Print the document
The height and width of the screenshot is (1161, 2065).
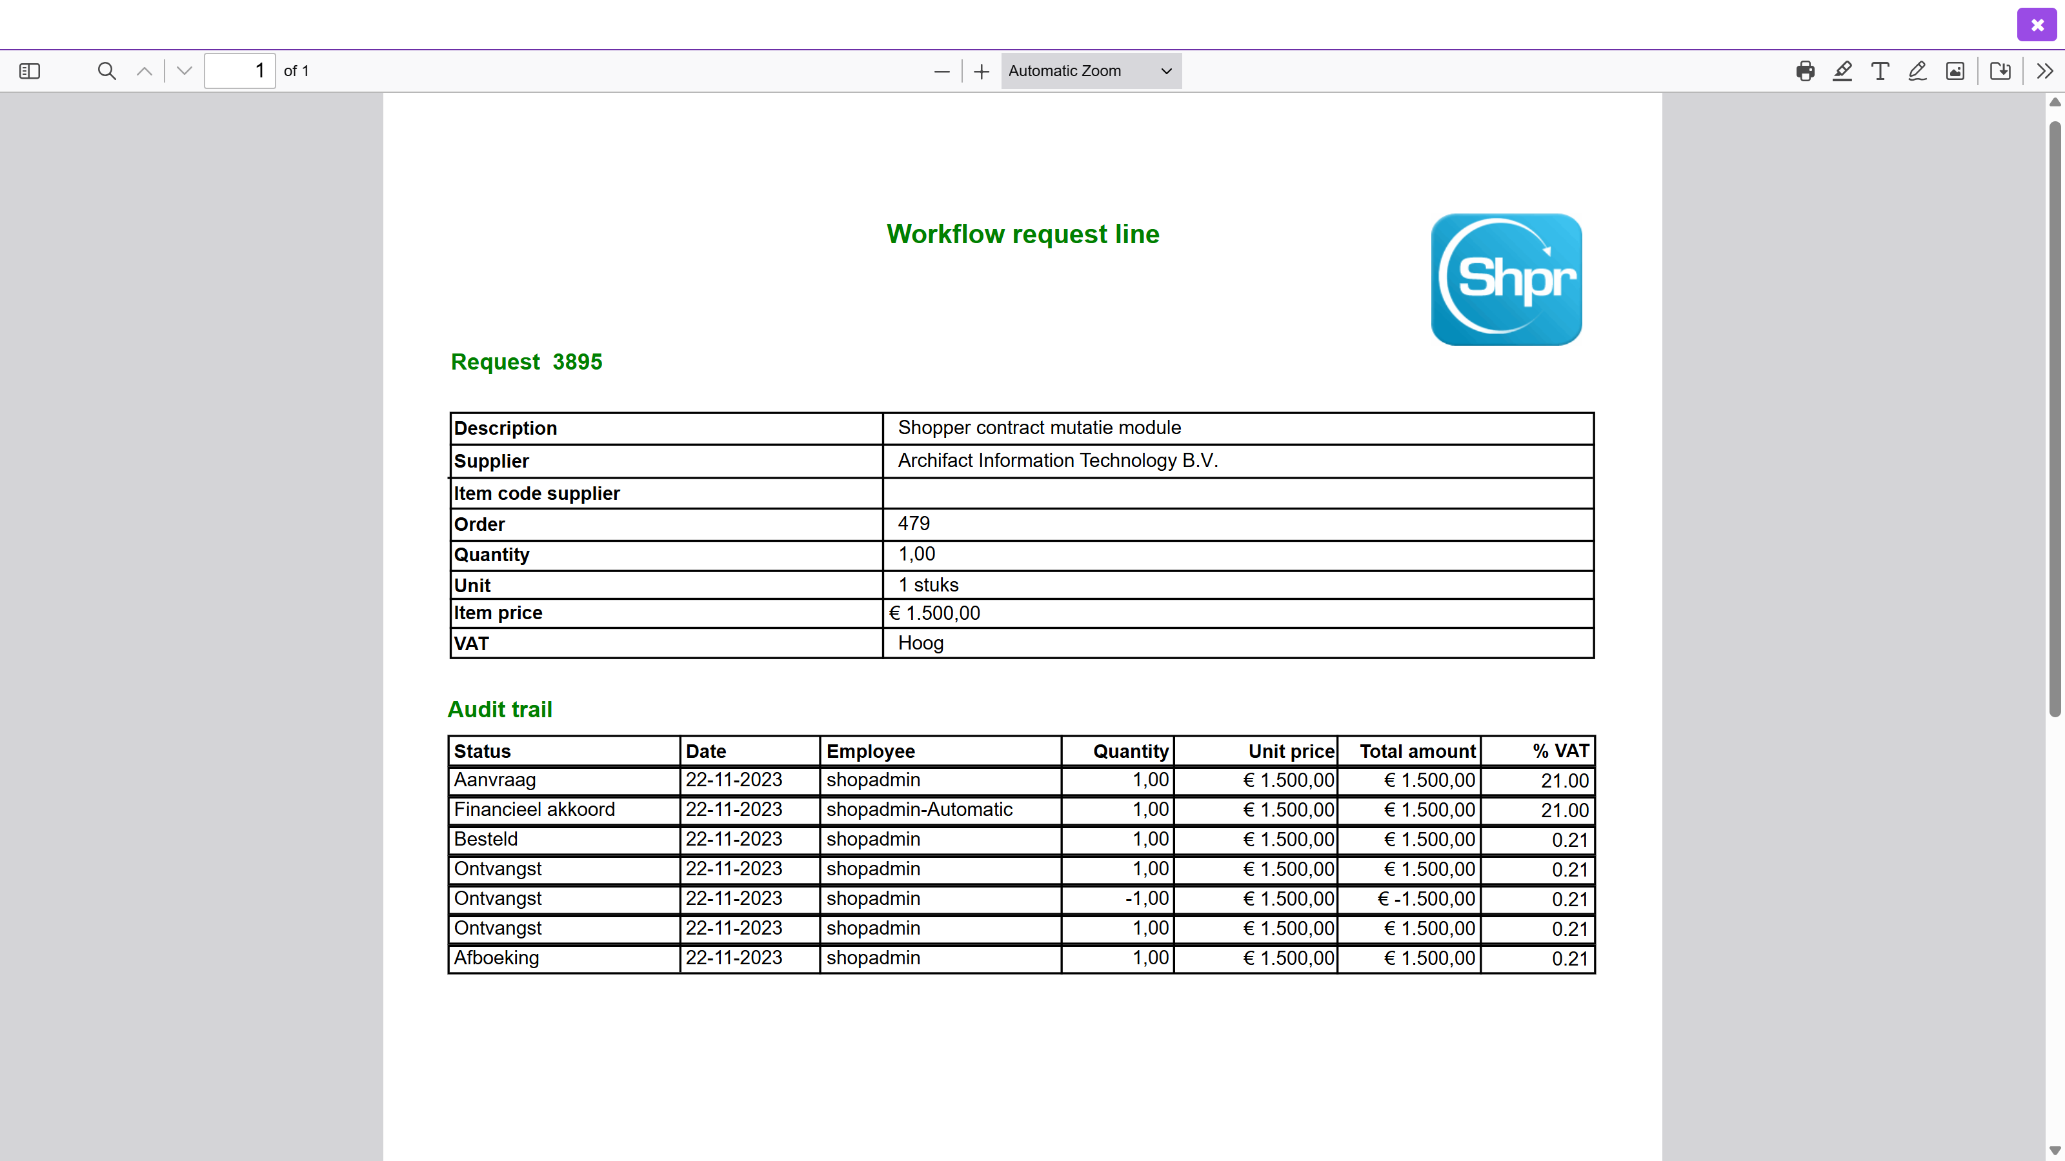(x=1806, y=72)
